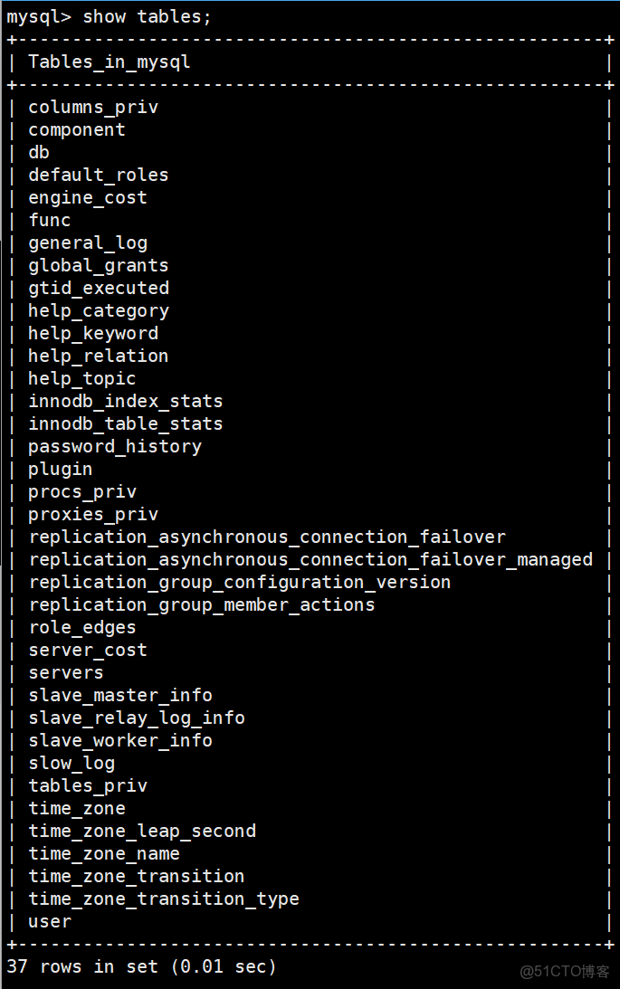Click the Tables_in_mysql column header
Viewport: 620px width, 989px height.
(109, 62)
